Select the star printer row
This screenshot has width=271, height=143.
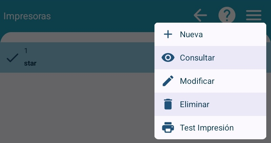coord(85,57)
